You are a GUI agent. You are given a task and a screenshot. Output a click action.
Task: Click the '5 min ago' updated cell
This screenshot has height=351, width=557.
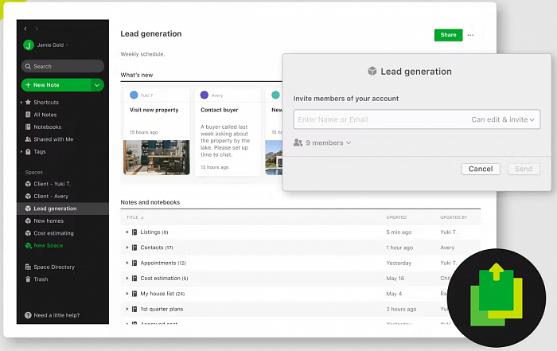(x=399, y=232)
